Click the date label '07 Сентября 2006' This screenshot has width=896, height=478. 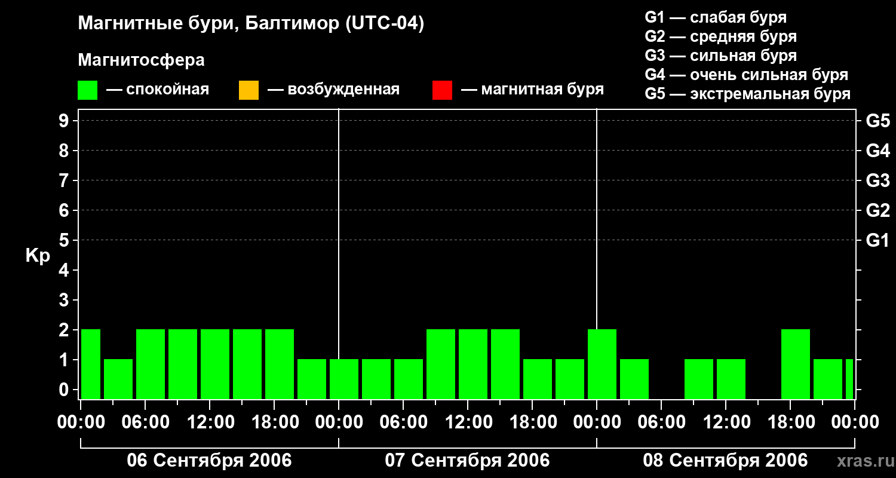[467, 460]
